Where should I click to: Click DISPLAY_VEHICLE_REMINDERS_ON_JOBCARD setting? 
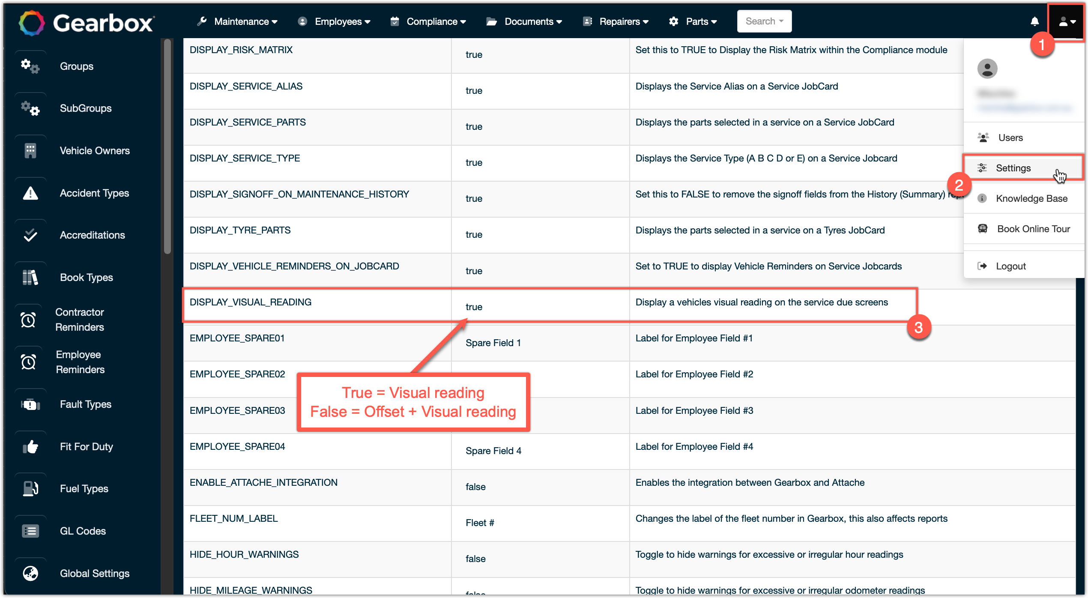294,266
